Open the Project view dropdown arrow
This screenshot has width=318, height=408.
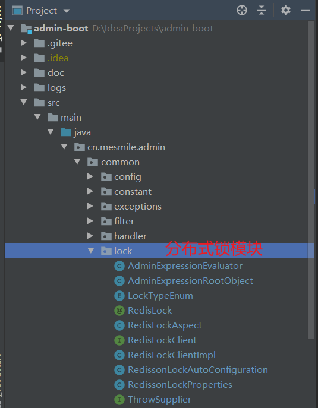coord(67,11)
